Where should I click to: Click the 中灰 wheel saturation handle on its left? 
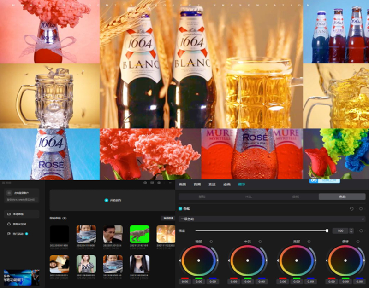pyautogui.click(x=229, y=260)
